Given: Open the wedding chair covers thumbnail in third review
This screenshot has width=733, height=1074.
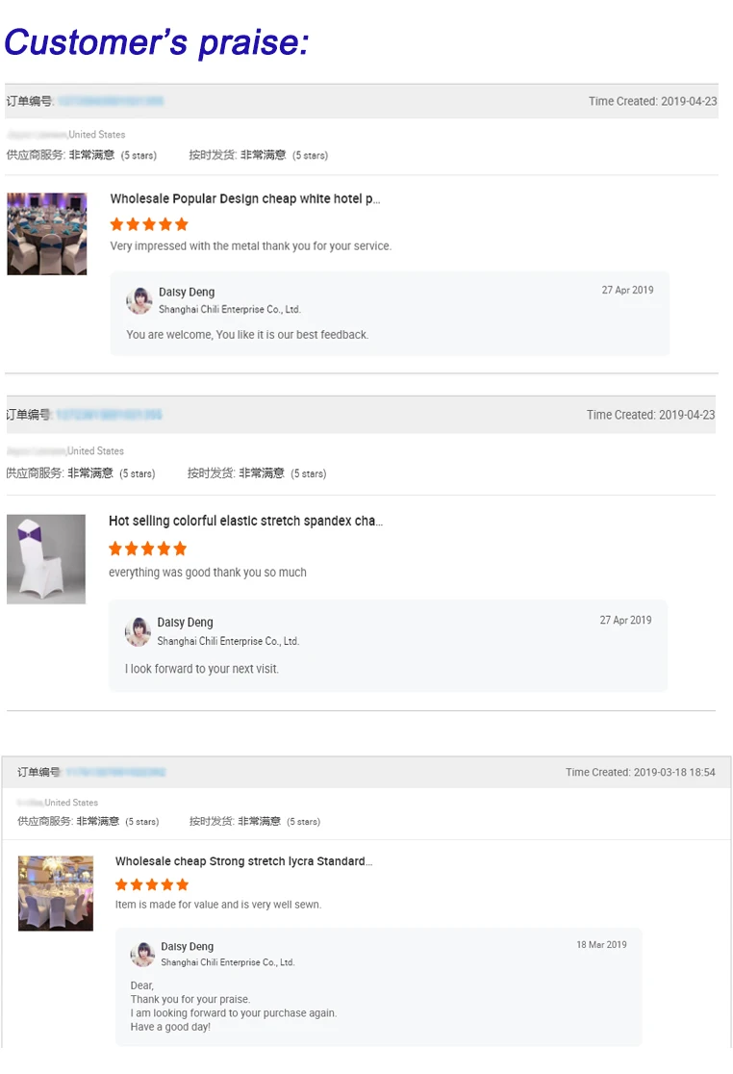Looking at the screenshot, I should (x=56, y=893).
